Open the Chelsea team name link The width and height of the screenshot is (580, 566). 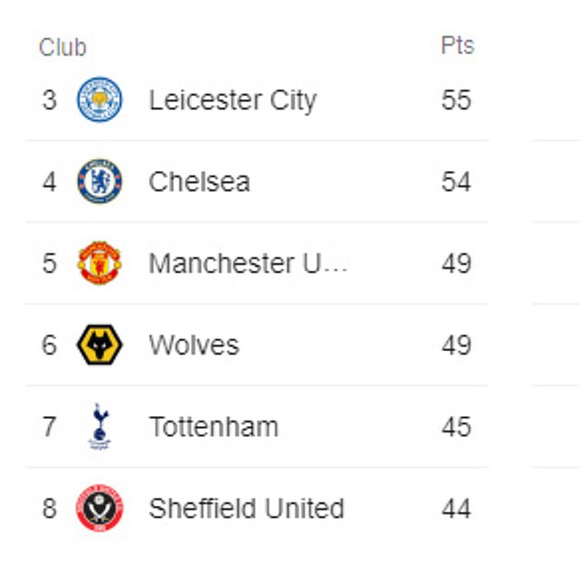pos(199,182)
